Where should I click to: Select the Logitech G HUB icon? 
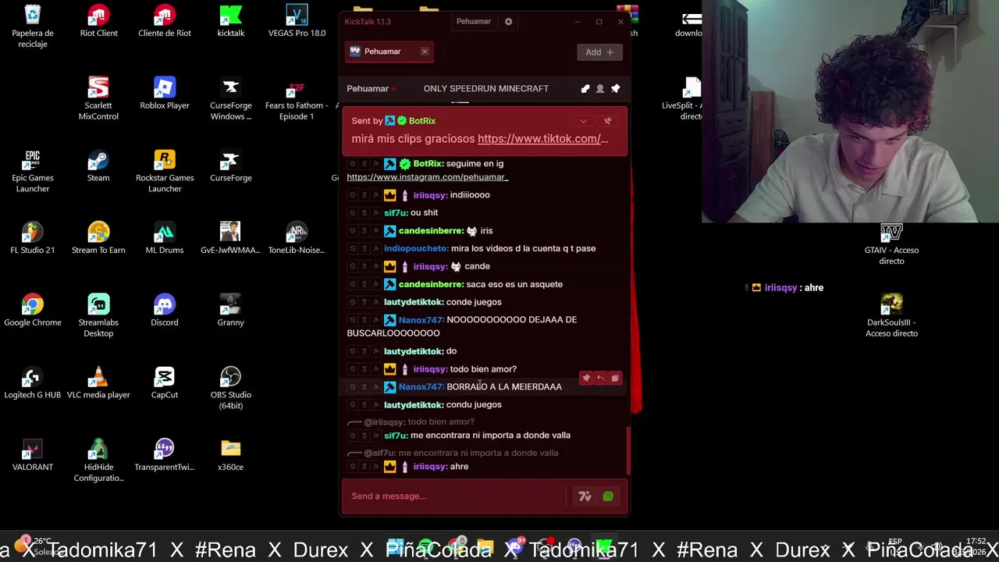(x=33, y=383)
